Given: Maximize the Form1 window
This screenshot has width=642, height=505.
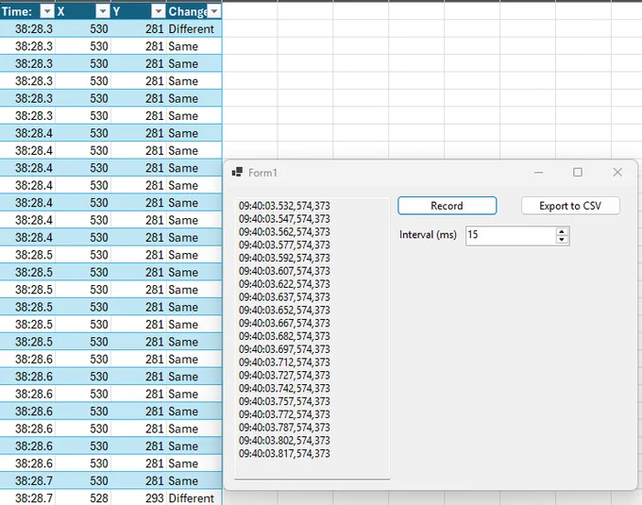Looking at the screenshot, I should [x=578, y=173].
